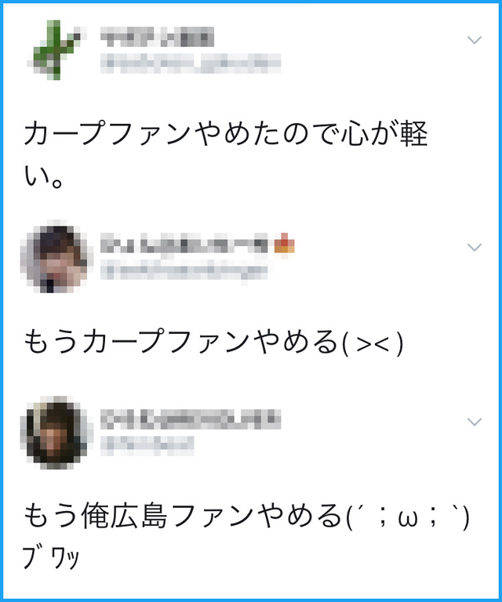Click short blurred handle of 俺広島ファン tweet author
This screenshot has height=602, width=502.
tap(147, 445)
